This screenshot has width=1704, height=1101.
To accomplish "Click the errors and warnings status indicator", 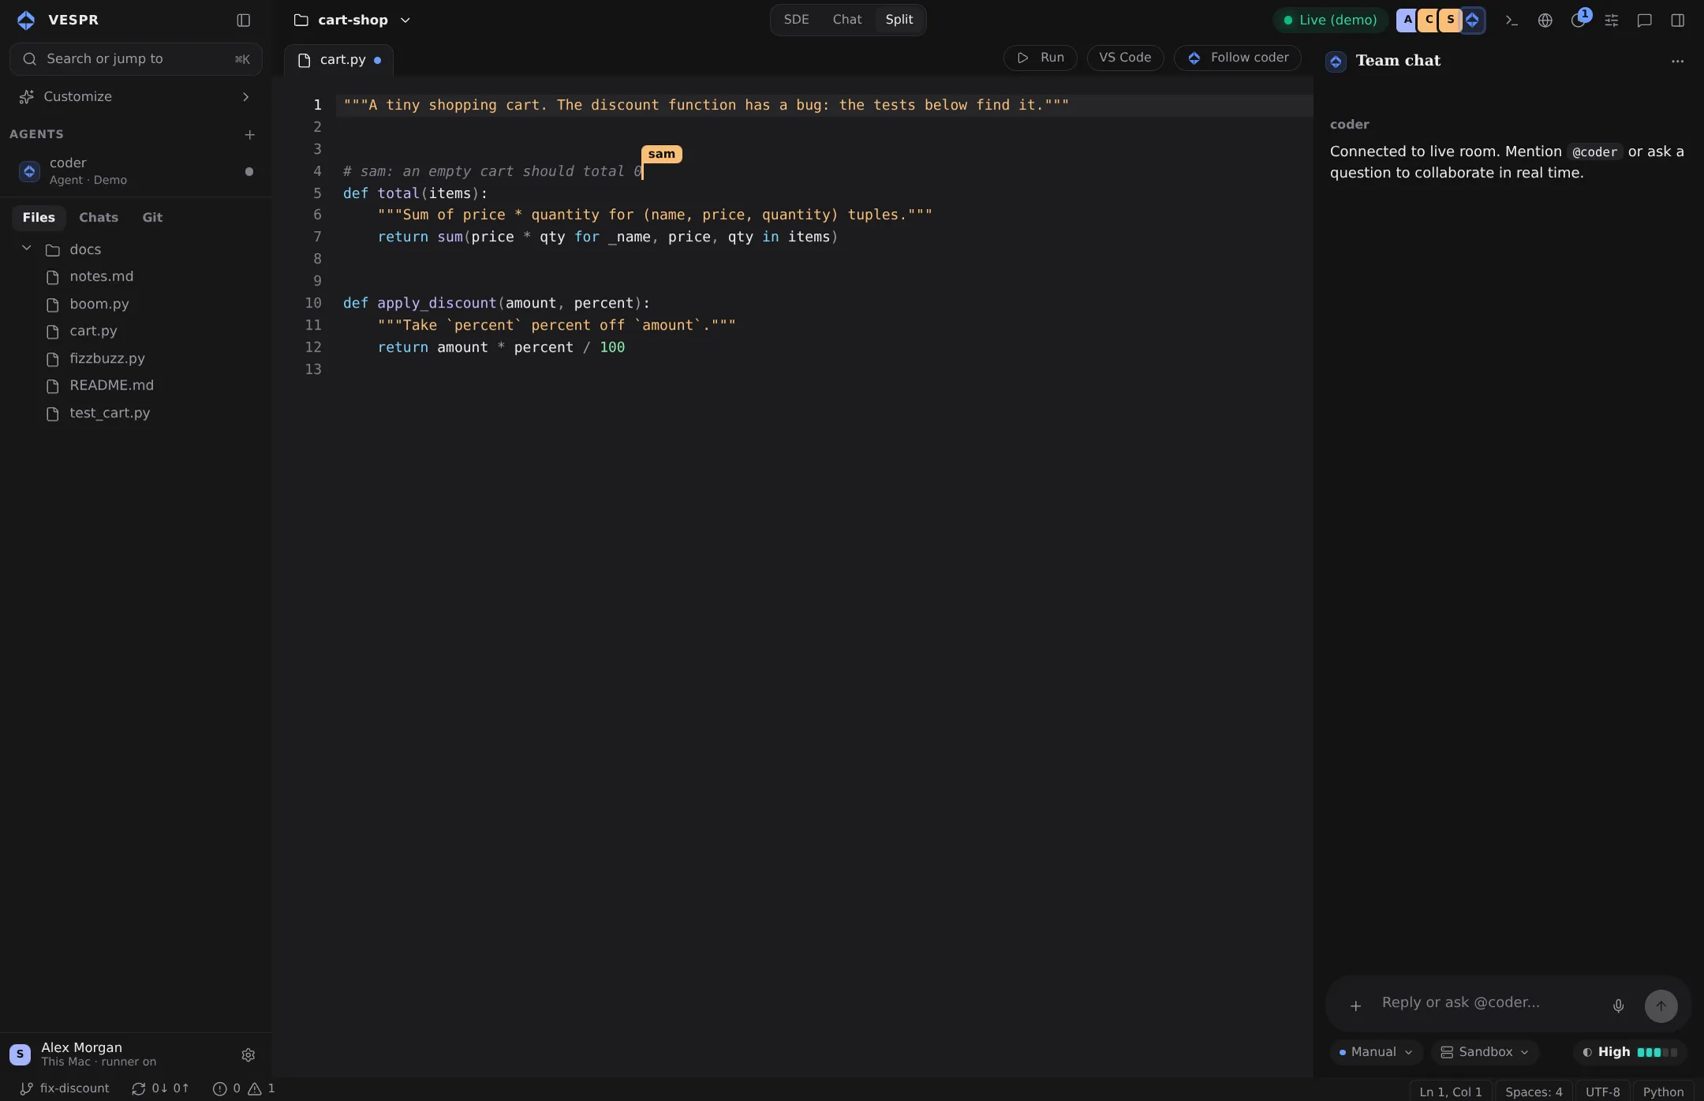I will click(x=244, y=1088).
